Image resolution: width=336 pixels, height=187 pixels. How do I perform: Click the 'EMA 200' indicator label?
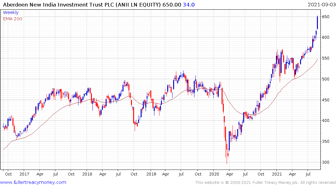(13, 19)
